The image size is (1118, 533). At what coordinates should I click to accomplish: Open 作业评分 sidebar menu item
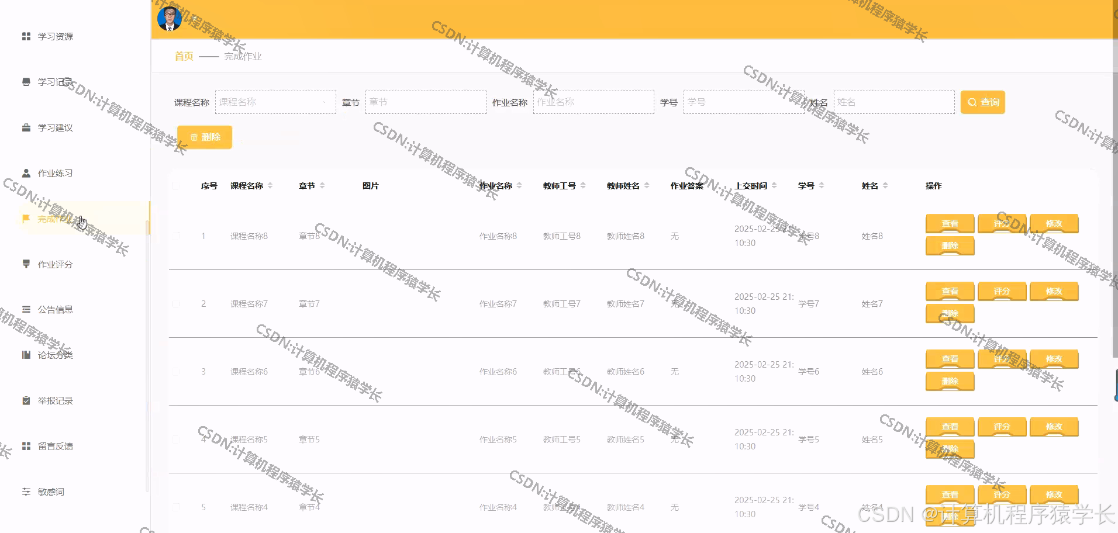56,264
